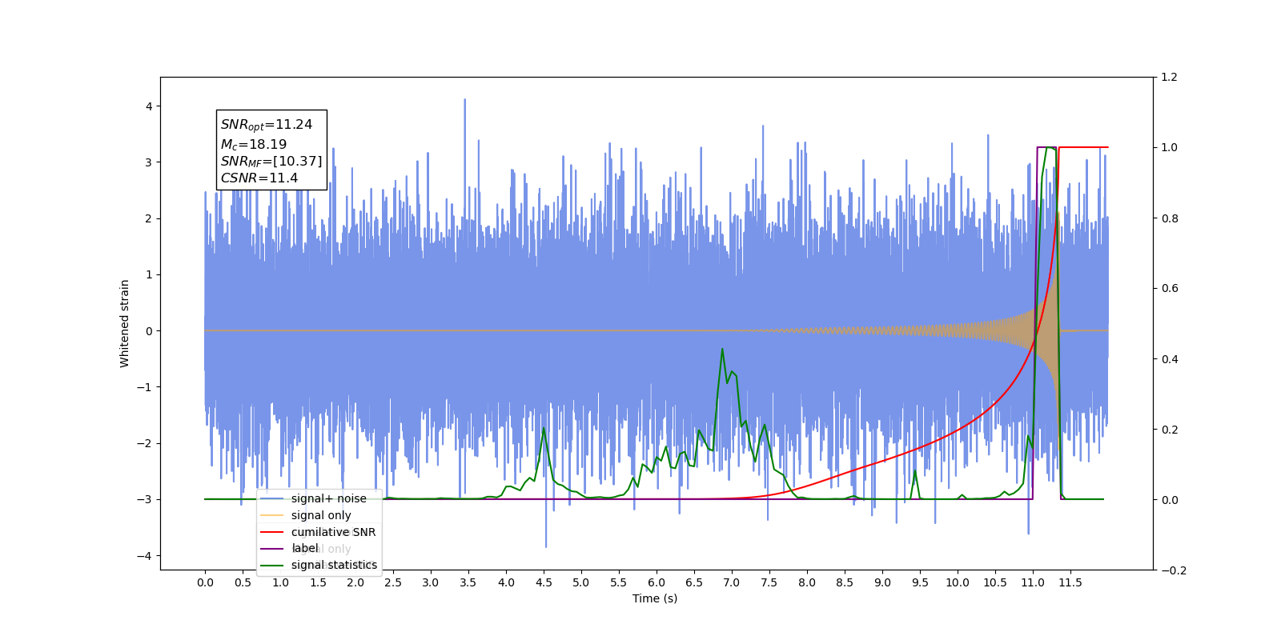Click the left axis tick label 0
The height and width of the screenshot is (640, 1281).
pos(149,331)
